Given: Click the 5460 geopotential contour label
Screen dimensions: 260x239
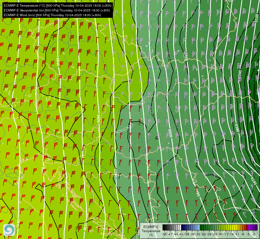Looking at the screenshot, I should pyautogui.click(x=186, y=56).
